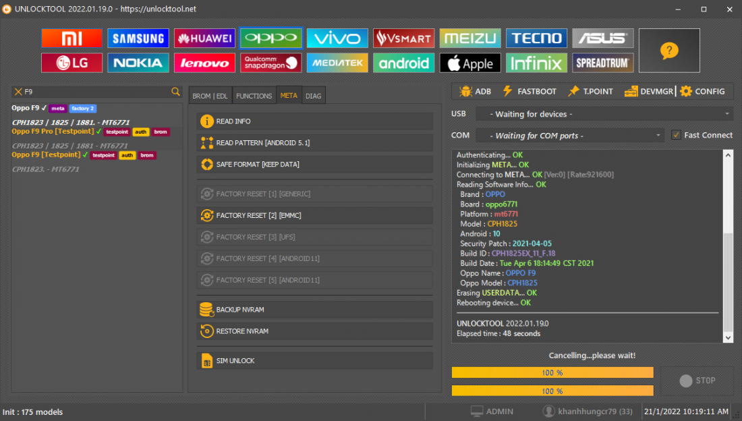Open the Infinix brand tile
This screenshot has height=421, width=742.
pos(536,63)
